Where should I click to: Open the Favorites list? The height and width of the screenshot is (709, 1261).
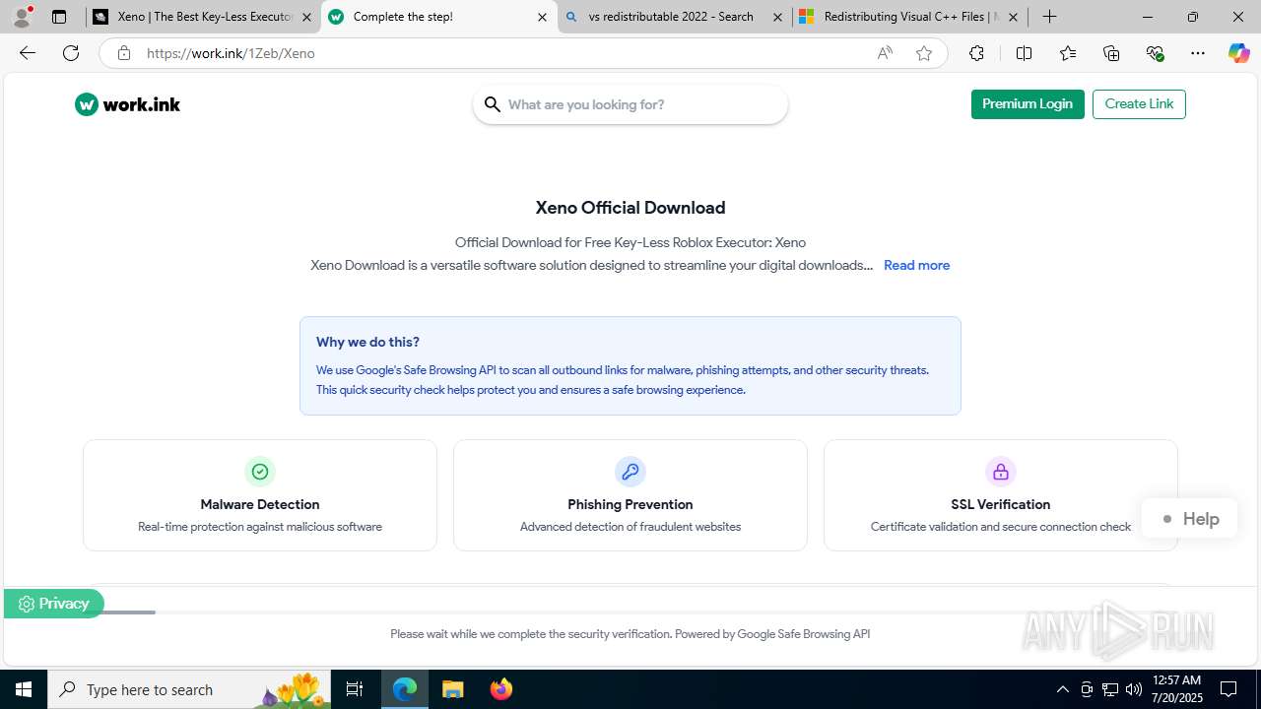[x=1068, y=53]
